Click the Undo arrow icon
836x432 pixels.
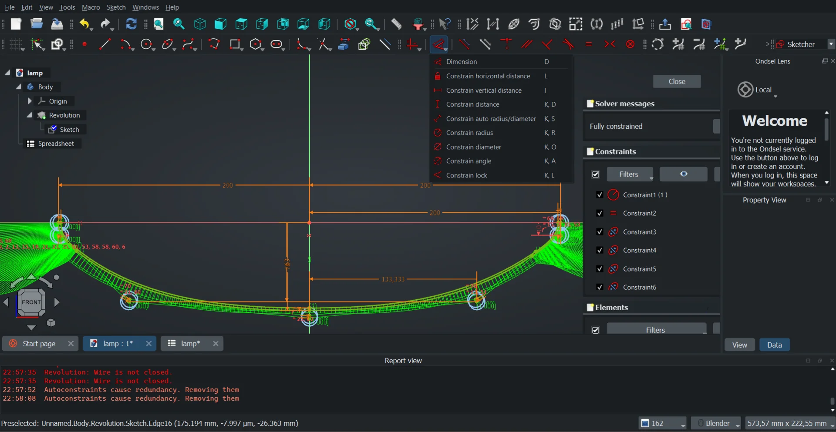pyautogui.click(x=84, y=24)
